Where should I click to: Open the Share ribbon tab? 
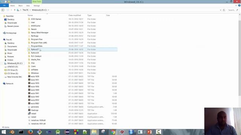click(20, 6)
